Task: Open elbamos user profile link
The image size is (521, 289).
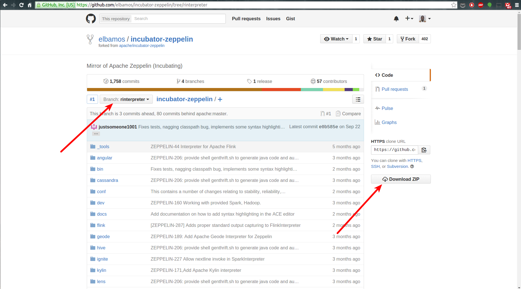Action: point(112,39)
